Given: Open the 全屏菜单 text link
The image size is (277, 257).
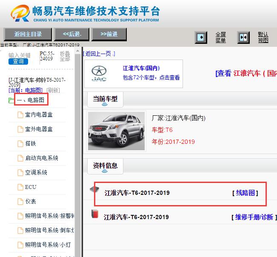Looking at the screenshot, I should 220,37.
